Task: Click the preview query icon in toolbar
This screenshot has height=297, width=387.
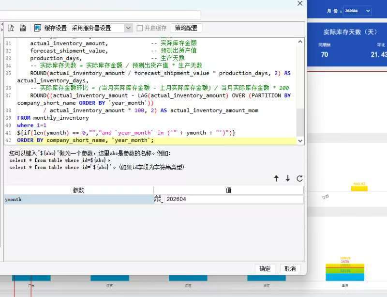Action: point(11,28)
